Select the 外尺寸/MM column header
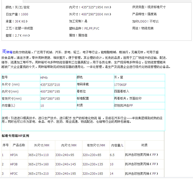This screenshot has height=179, width=193. [x=42, y=145]
